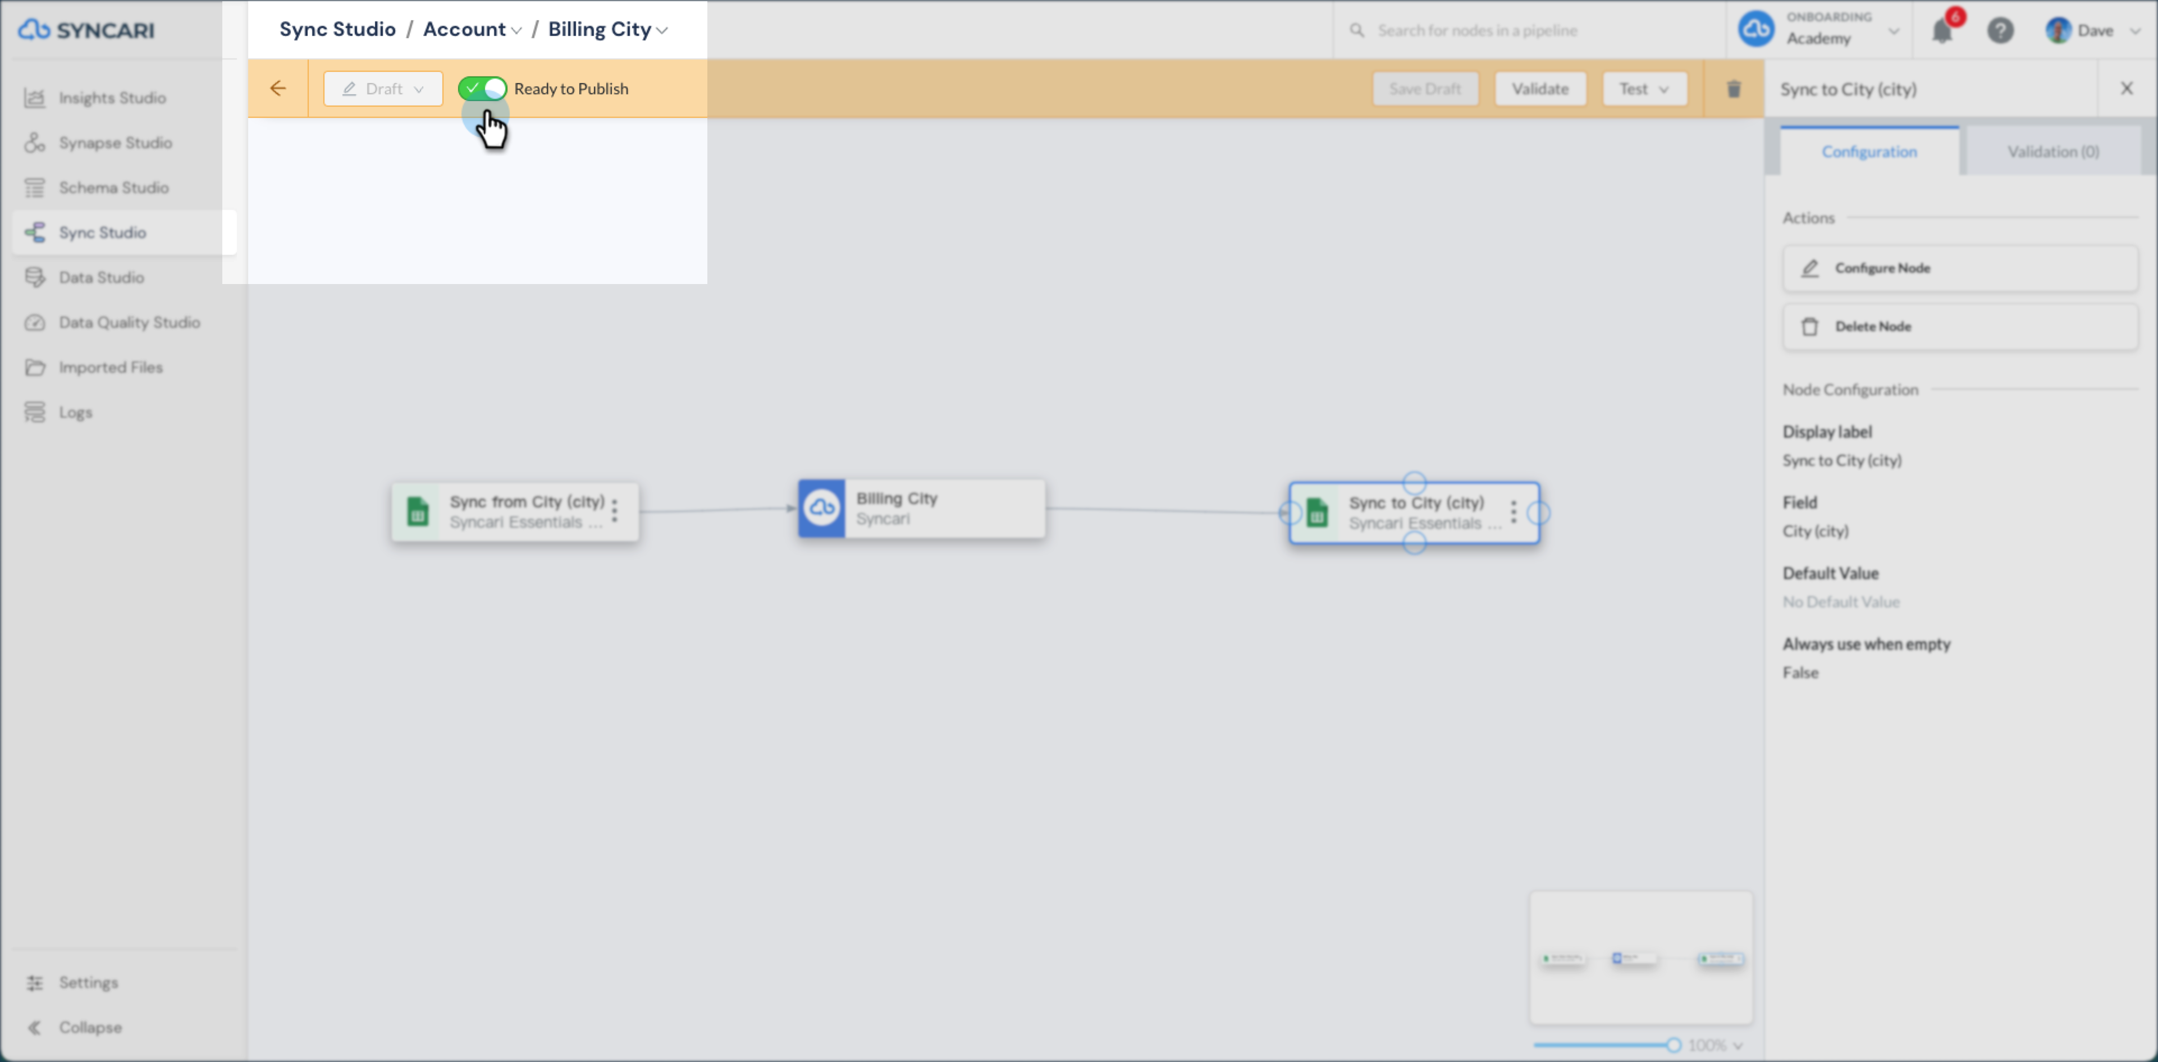This screenshot has width=2158, height=1062.
Task: Click the search magnifier icon
Action: click(1356, 30)
